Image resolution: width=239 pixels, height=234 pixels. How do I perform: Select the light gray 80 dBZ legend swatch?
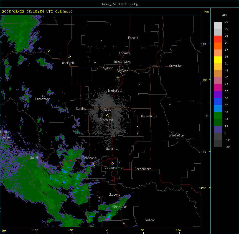pos(218,25)
